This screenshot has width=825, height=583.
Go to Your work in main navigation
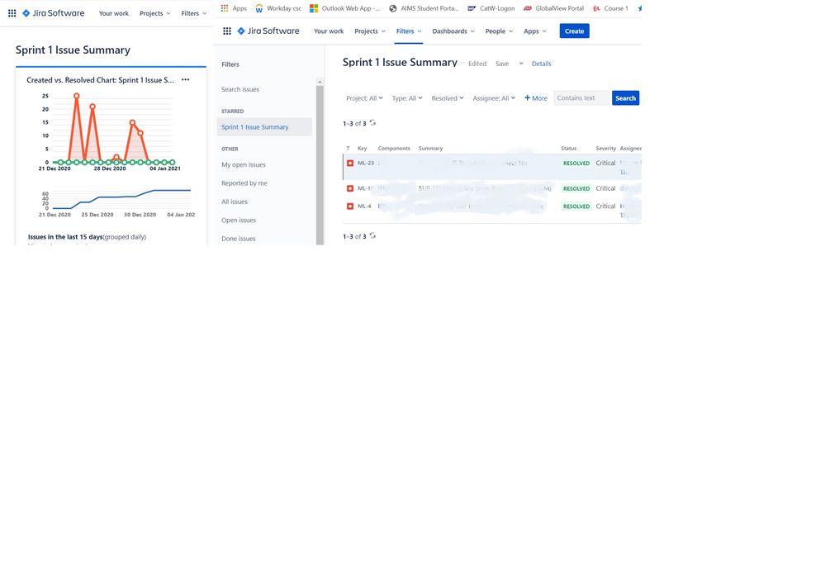tap(329, 31)
